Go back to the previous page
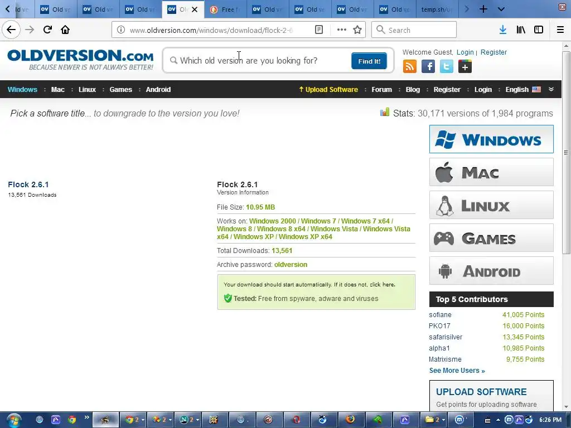This screenshot has width=571, height=428. [11, 30]
